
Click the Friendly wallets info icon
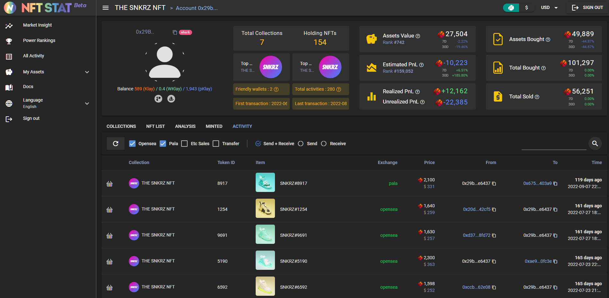276,89
